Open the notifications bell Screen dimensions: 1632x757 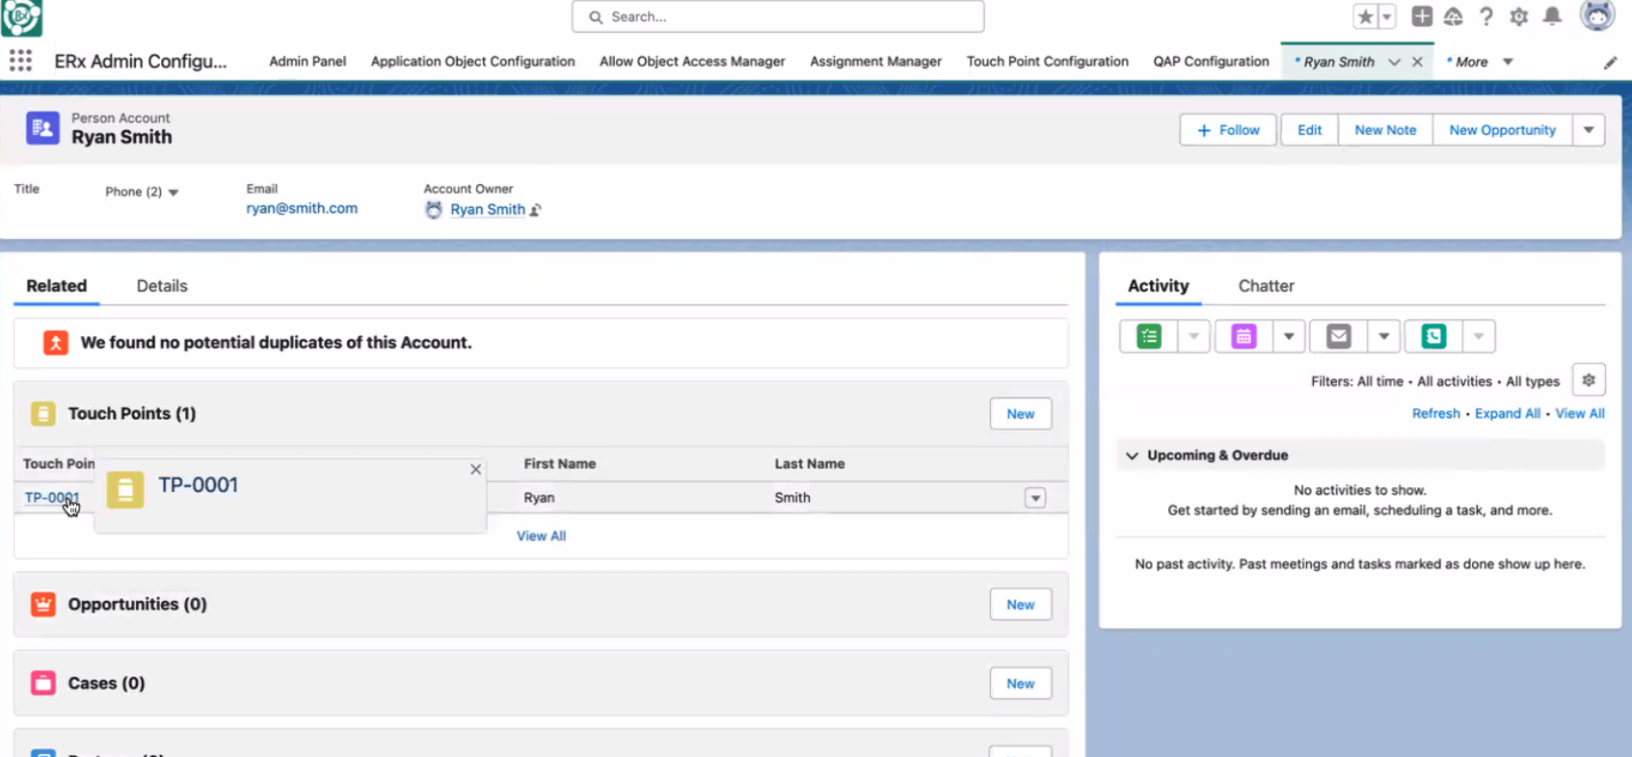(x=1552, y=16)
